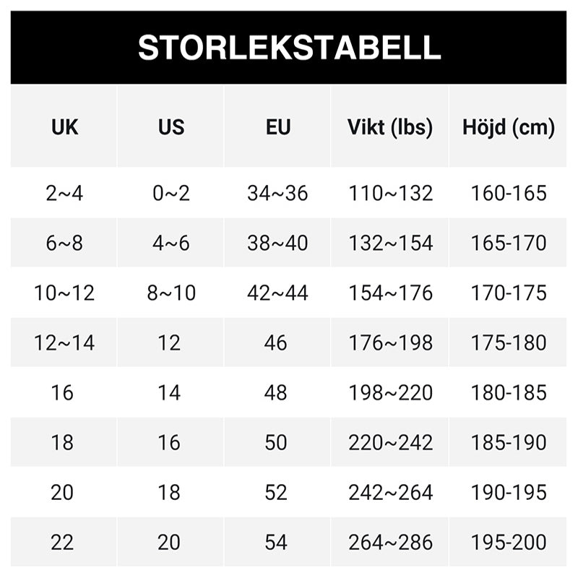This screenshot has height=578, width=578.
Task: Select the US column header
Action: (171, 126)
